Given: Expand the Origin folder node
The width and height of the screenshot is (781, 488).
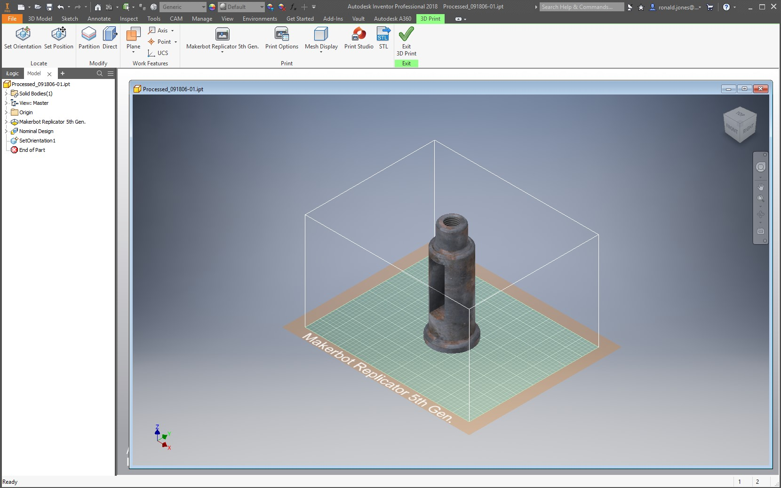Looking at the screenshot, I should click(7, 112).
